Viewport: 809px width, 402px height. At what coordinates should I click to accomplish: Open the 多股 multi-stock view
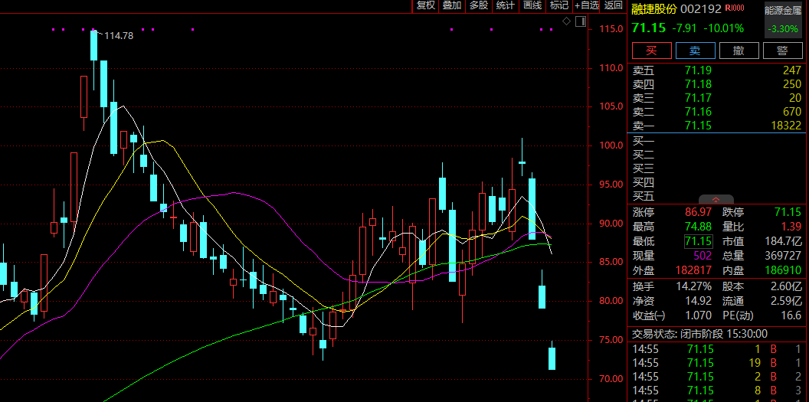point(479,5)
